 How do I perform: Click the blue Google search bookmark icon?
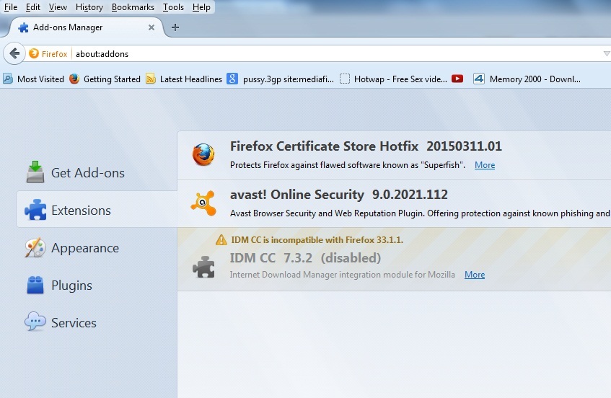point(232,79)
